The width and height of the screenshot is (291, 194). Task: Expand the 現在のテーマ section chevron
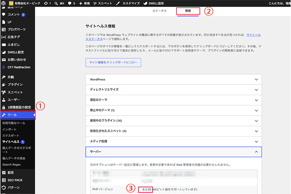(x=256, y=100)
